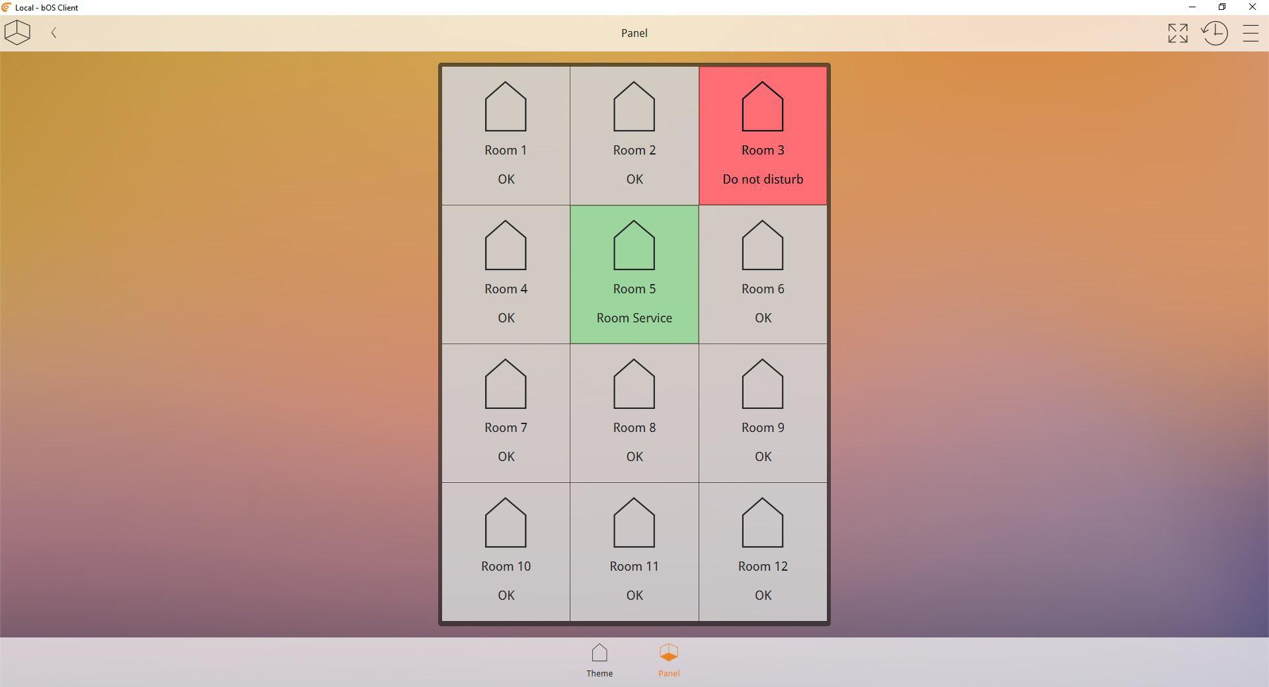Select the red Room 3 tile icon
Viewport: 1269px width, 687px height.
click(x=763, y=107)
